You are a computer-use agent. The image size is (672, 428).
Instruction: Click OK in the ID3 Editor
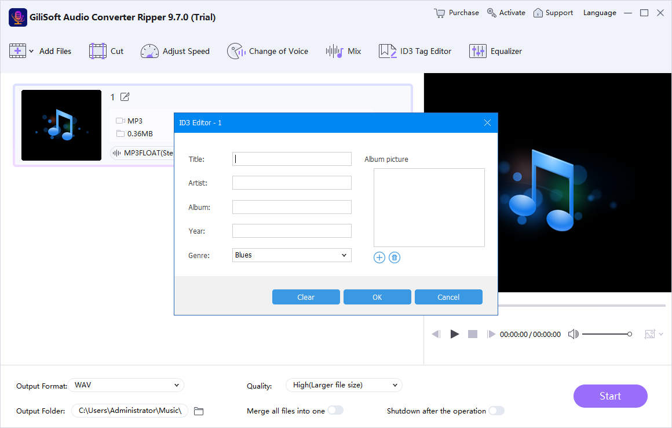377,297
